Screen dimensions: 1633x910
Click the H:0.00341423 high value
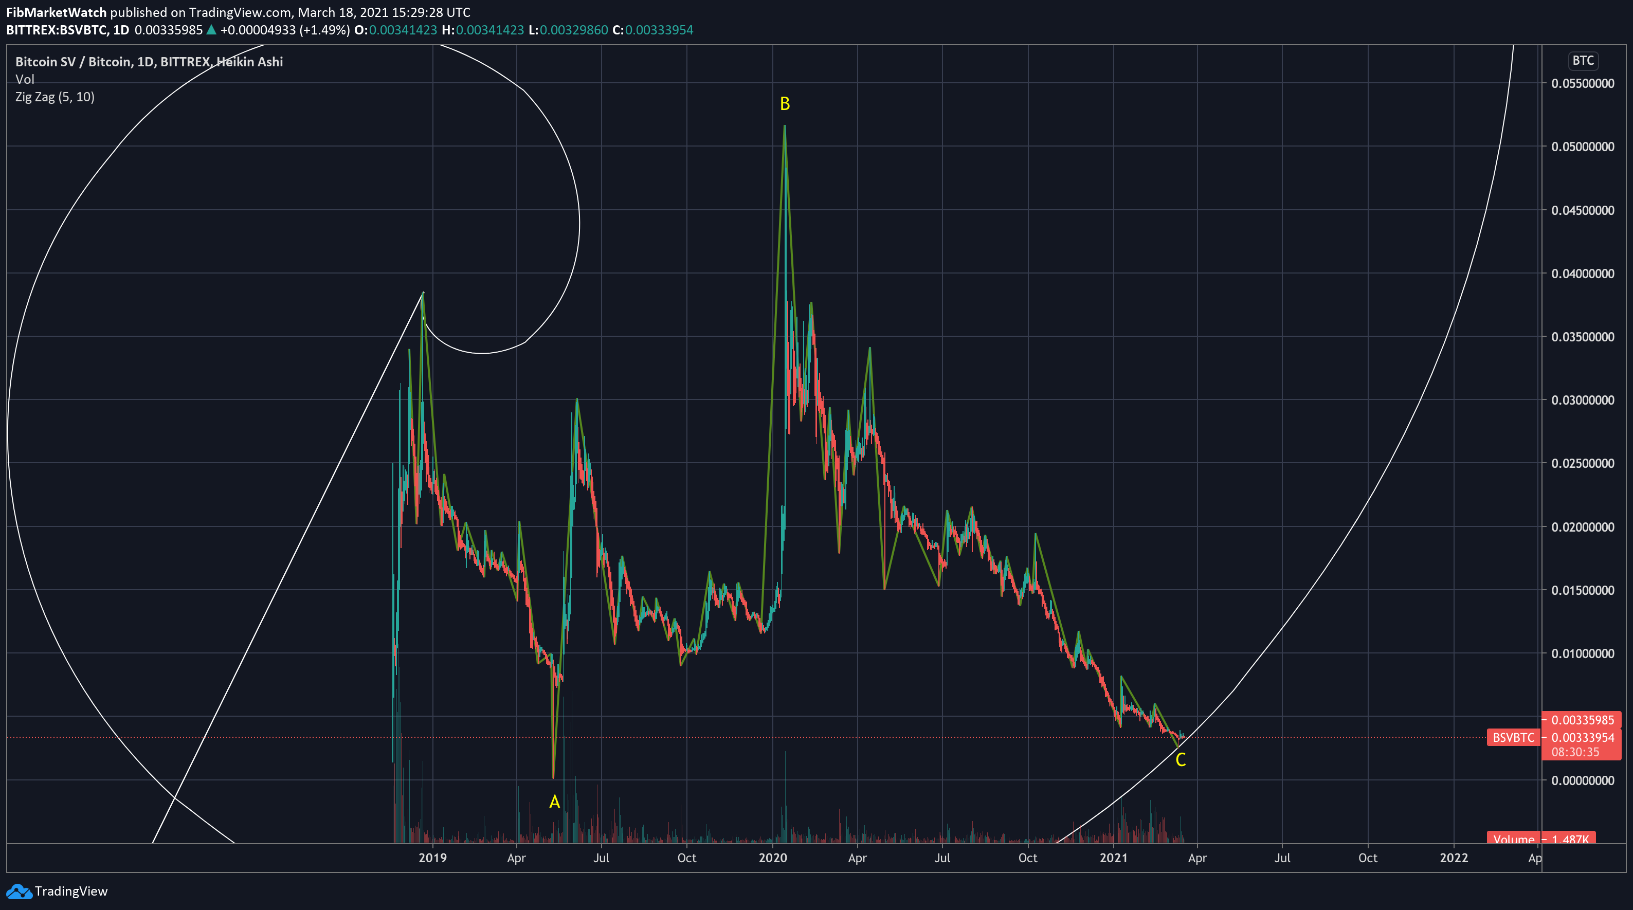pos(483,30)
